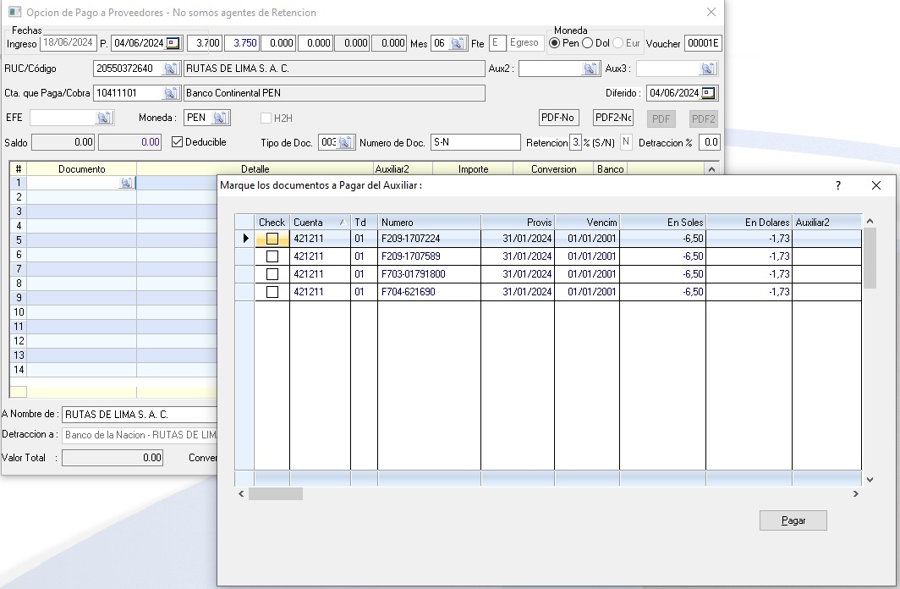900x589 pixels.
Task: Click the exchange rate field 3.700
Action: pos(205,43)
